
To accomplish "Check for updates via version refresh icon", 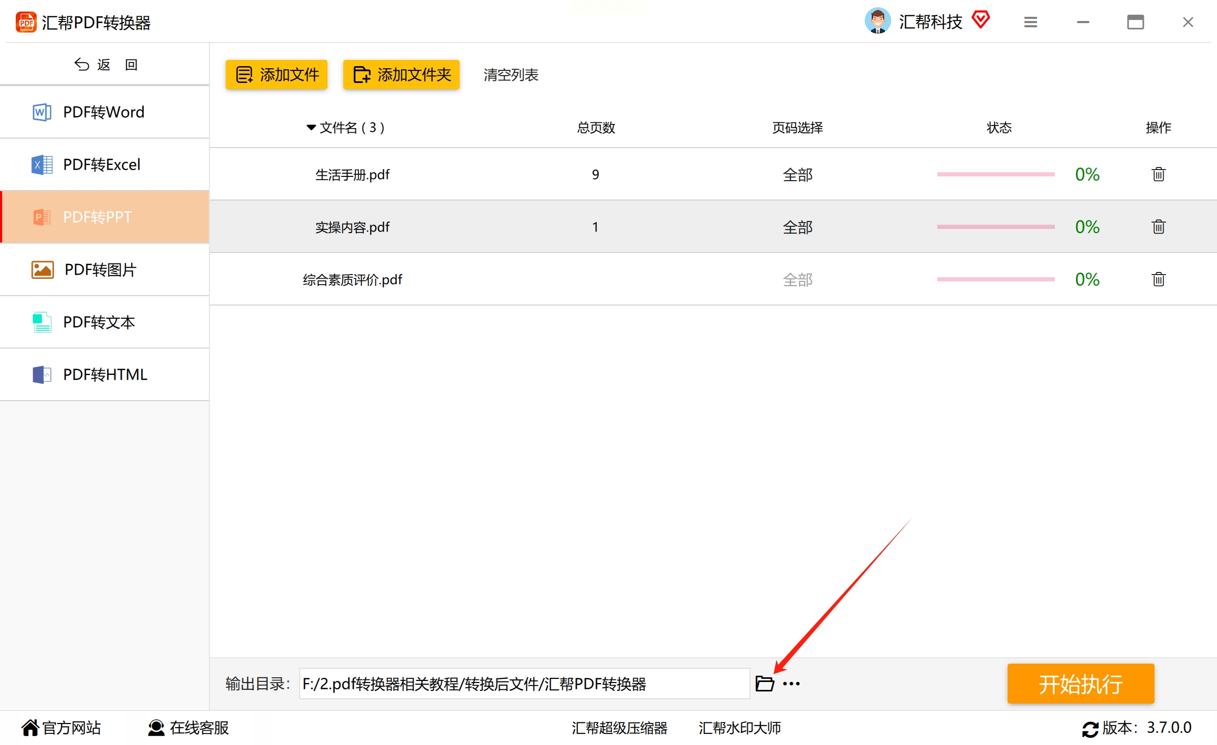I will [1090, 729].
